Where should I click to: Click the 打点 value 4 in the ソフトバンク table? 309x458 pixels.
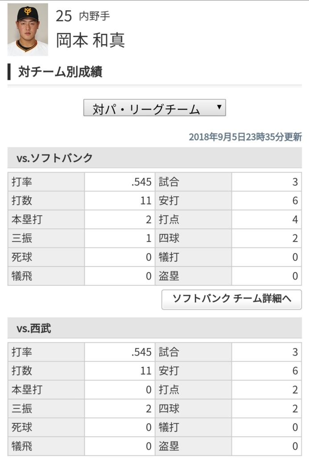pyautogui.click(x=295, y=219)
